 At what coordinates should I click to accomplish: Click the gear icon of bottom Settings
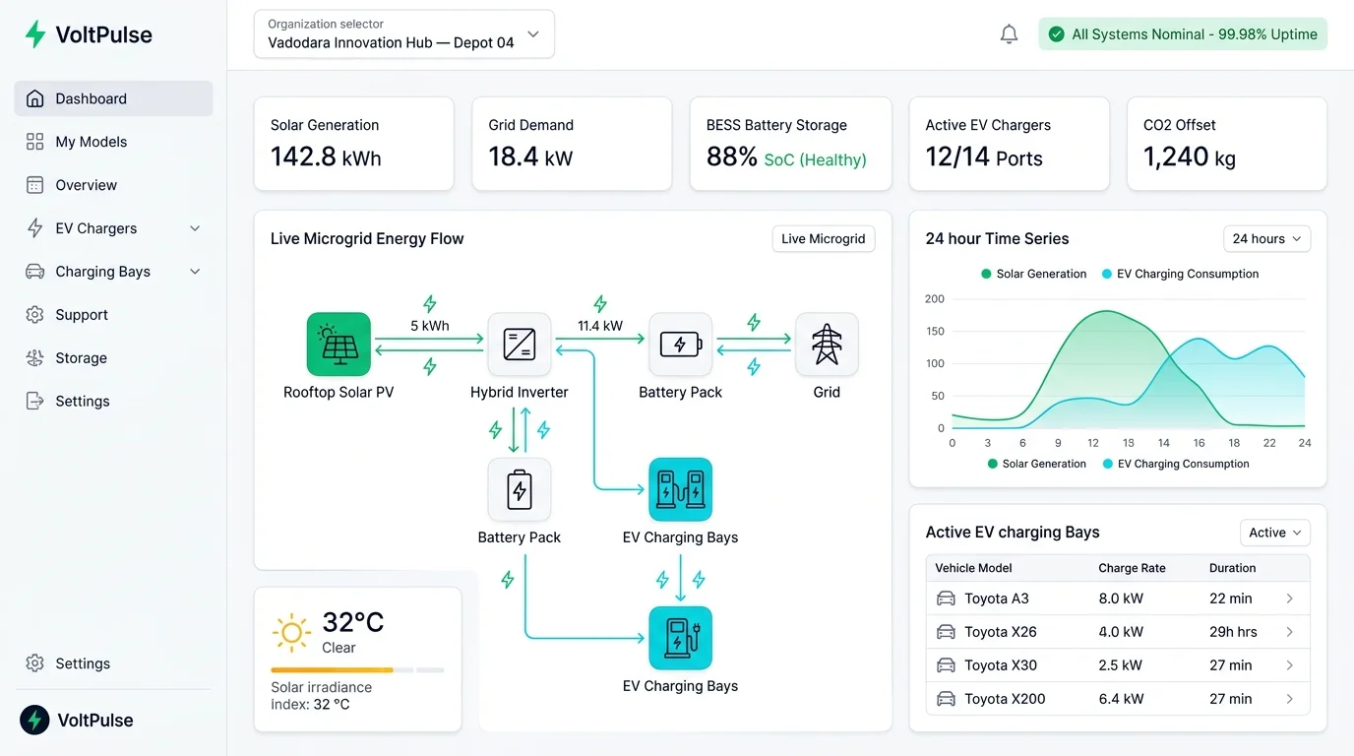pos(35,663)
